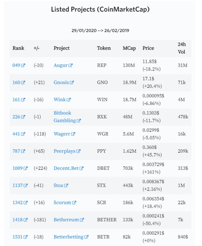
Task: Open the Bethereum project link
Action: 66,220
